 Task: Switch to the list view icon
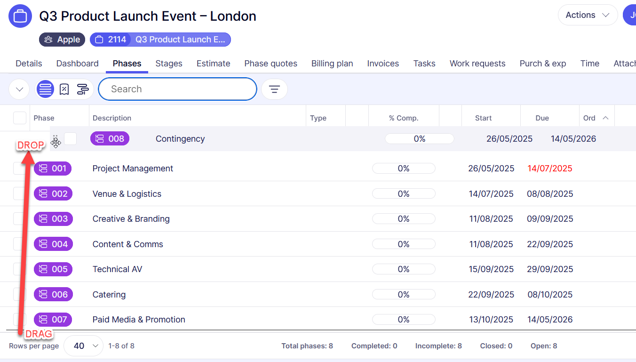tap(45, 89)
